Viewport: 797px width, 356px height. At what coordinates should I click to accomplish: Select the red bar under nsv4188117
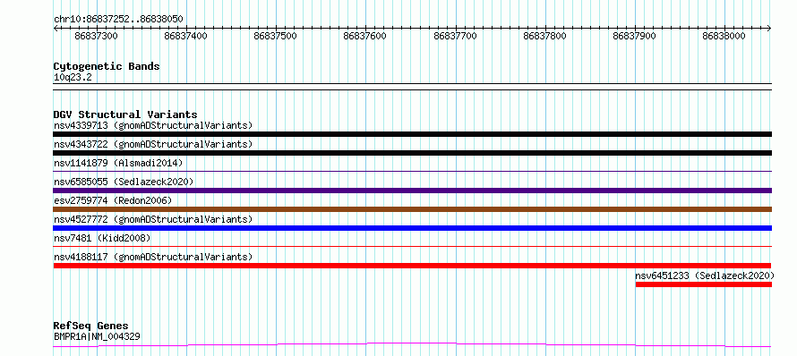click(412, 266)
